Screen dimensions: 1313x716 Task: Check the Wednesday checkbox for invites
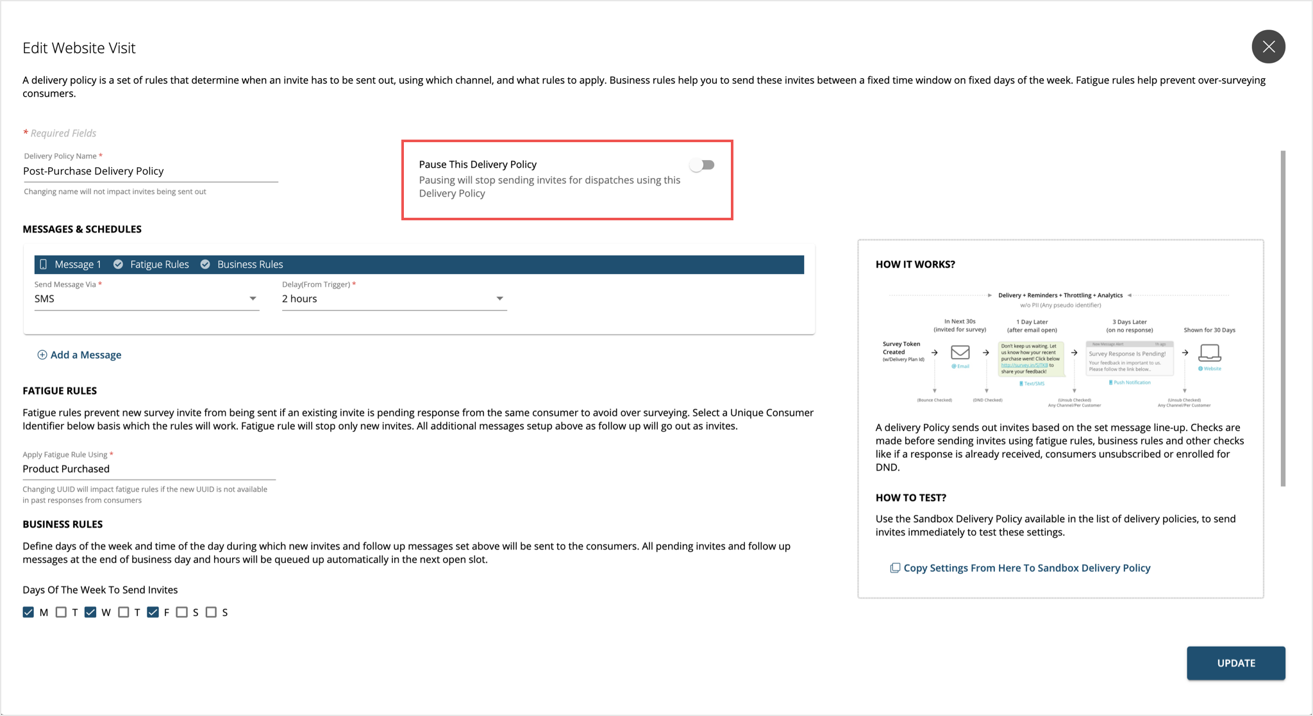[91, 611]
